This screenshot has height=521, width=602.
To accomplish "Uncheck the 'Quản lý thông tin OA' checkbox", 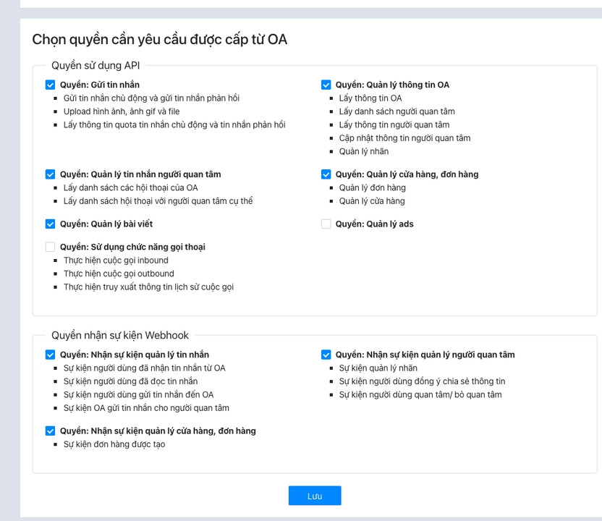I will [x=326, y=85].
